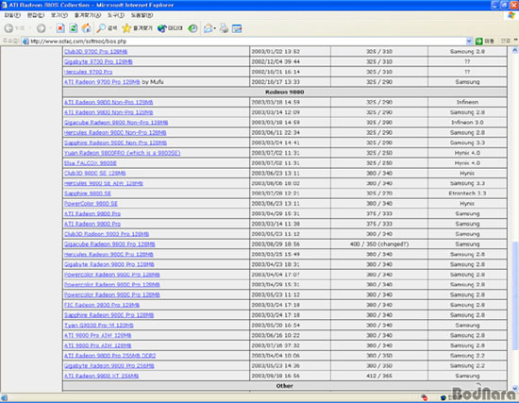This screenshot has height=403, width=519.
Task: Click the vertical scrollbar up arrow
Action: [x=514, y=50]
